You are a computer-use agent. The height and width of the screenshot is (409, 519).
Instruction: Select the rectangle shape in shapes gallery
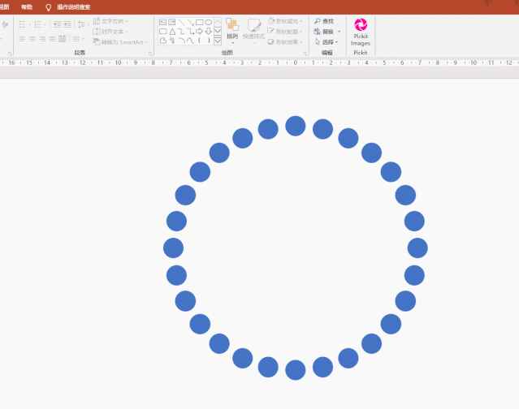(199, 22)
